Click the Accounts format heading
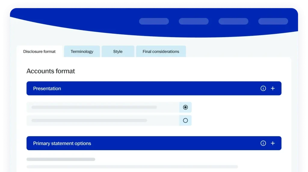Viewport: 308px width, 172px height. click(x=51, y=71)
